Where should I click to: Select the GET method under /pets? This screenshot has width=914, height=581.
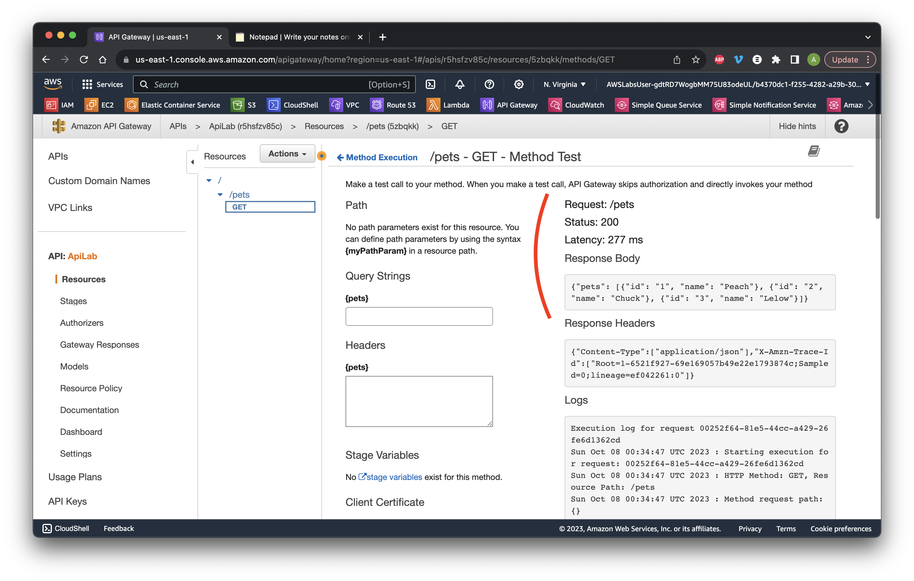click(270, 207)
